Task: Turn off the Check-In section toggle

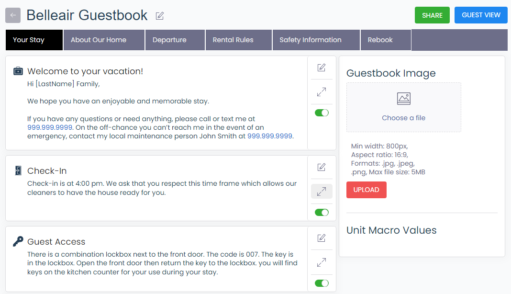Action: pos(322,212)
